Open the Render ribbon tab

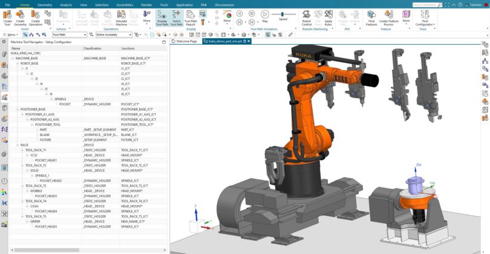(146, 5)
